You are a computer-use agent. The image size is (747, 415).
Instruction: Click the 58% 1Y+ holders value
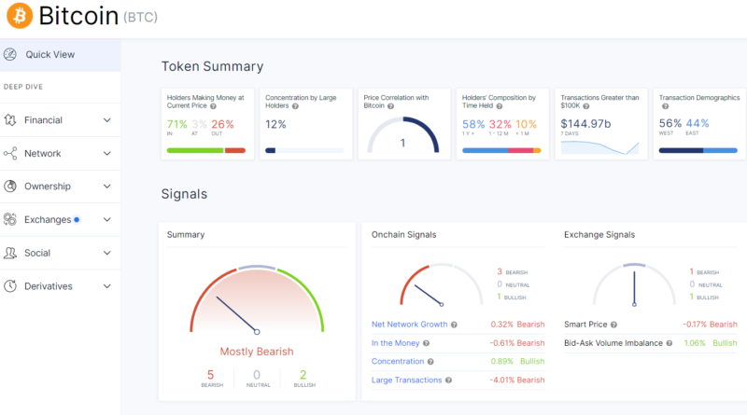click(x=473, y=124)
